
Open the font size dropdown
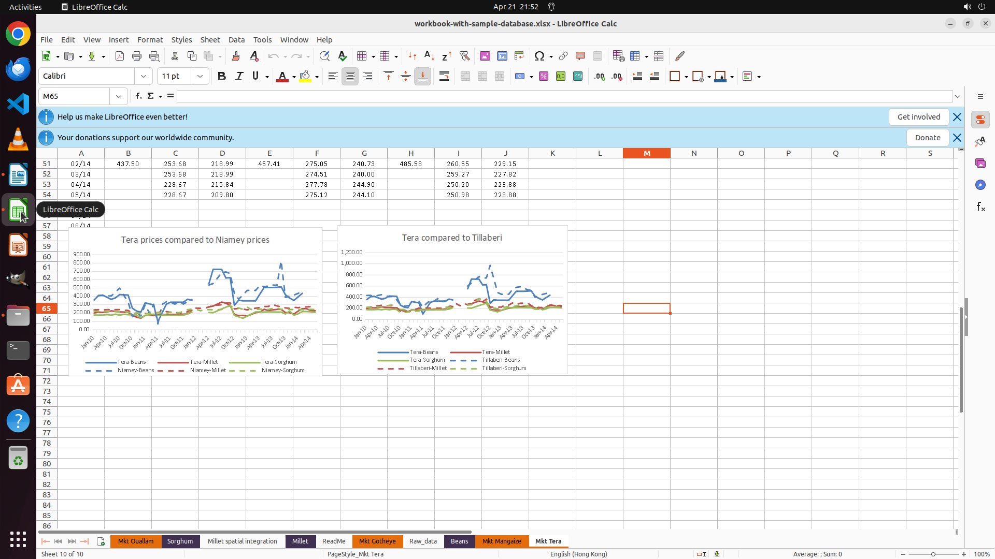coord(200,77)
